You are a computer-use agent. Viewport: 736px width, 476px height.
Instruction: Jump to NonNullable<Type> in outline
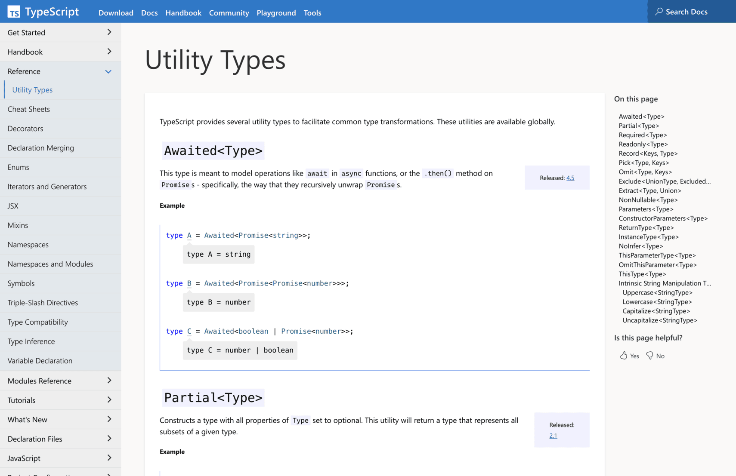648,200
